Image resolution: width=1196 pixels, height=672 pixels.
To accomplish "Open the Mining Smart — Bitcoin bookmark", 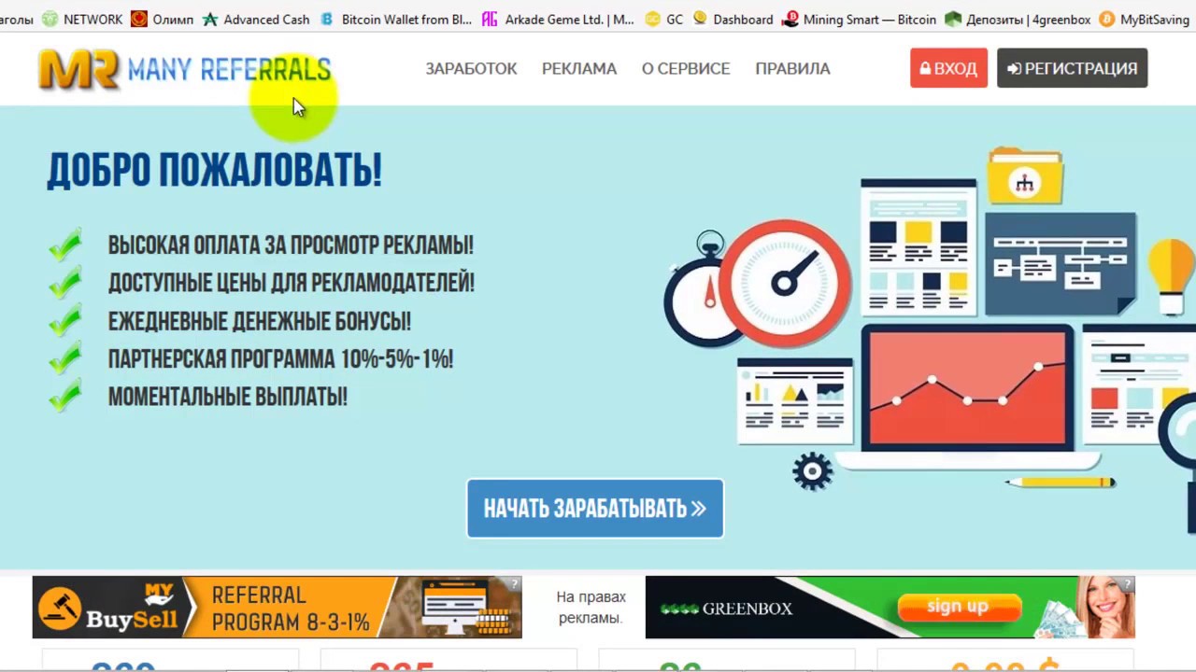I will [860, 19].
